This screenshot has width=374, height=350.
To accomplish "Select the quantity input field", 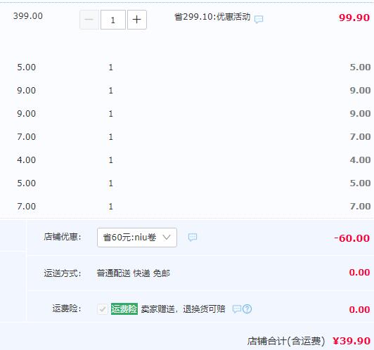I will coord(113,20).
